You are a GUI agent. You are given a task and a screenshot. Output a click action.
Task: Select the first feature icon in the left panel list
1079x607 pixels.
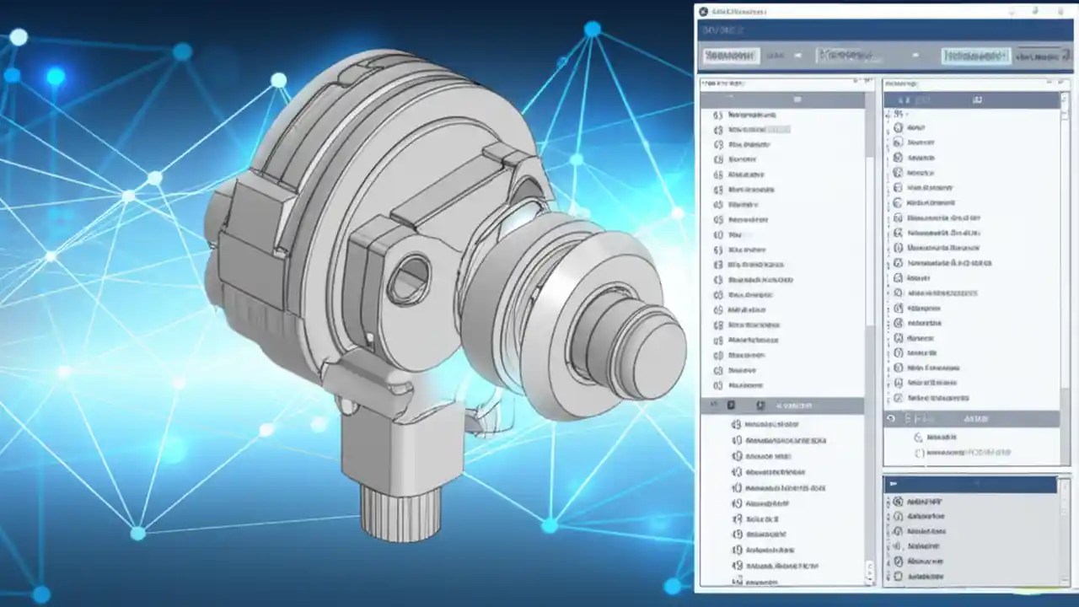(x=719, y=115)
